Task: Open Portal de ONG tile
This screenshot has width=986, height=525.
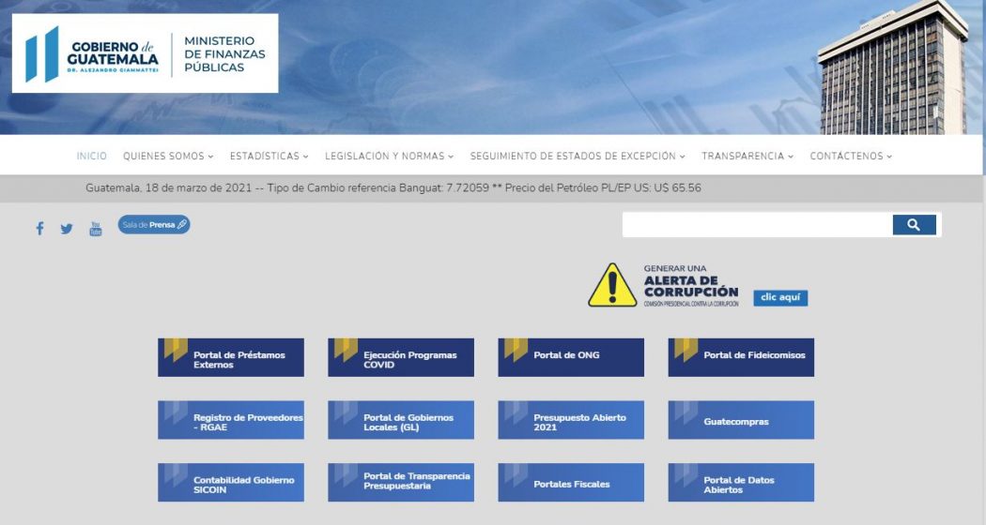Action: (x=571, y=357)
